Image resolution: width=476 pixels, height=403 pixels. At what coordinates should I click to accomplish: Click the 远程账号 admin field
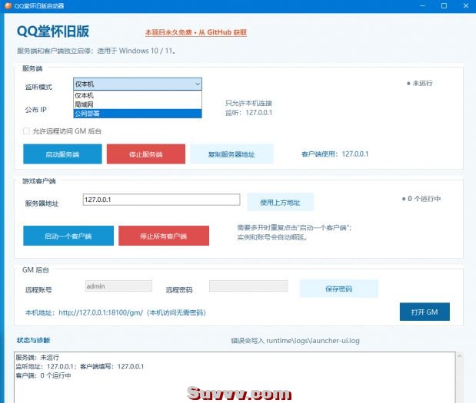pos(118,286)
